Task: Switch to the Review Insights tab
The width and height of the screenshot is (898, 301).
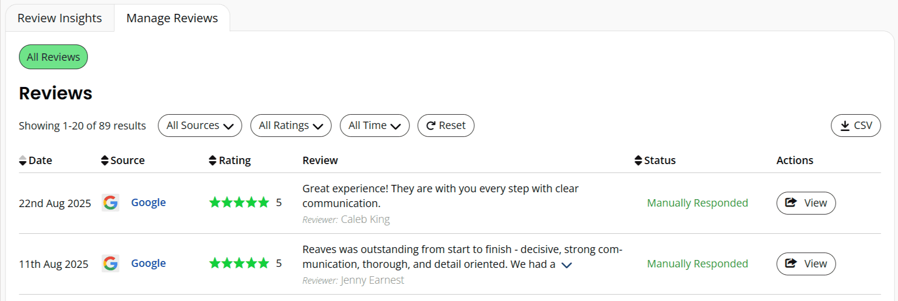Action: click(x=59, y=18)
